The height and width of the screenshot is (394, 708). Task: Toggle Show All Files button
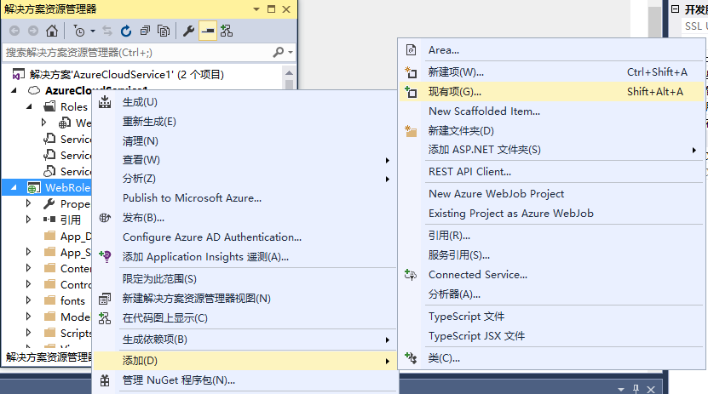[x=164, y=31]
